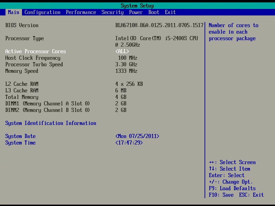Click the BIOS Version label
This screenshot has width=275, height=206.
tap(22, 25)
